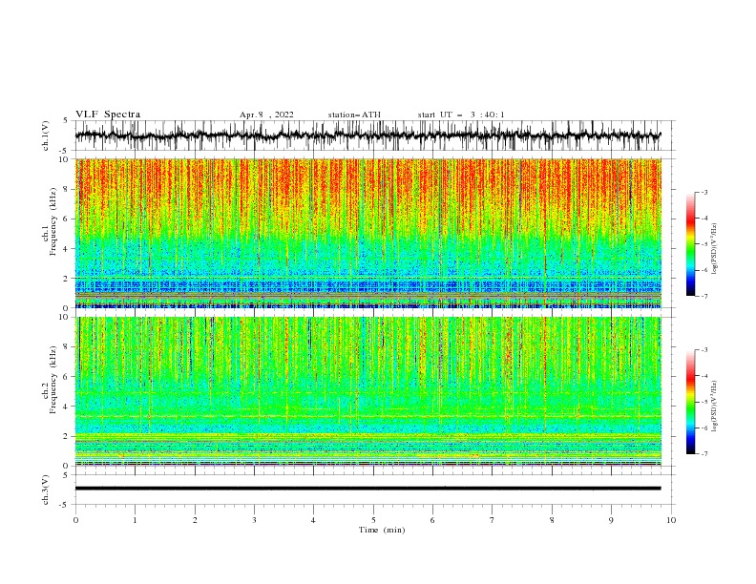The image size is (756, 584).
Task: Click the "station=ATH" header text
Action: 354,115
